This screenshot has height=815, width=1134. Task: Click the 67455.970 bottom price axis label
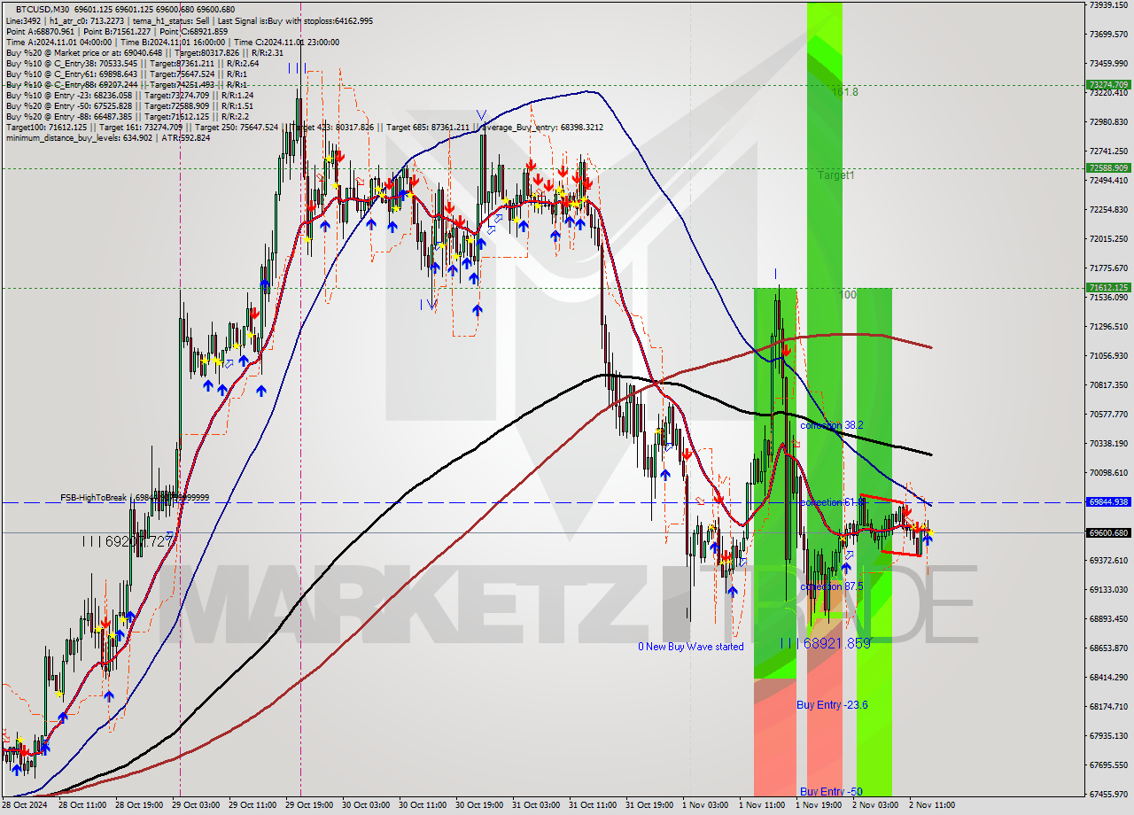pos(1108,794)
